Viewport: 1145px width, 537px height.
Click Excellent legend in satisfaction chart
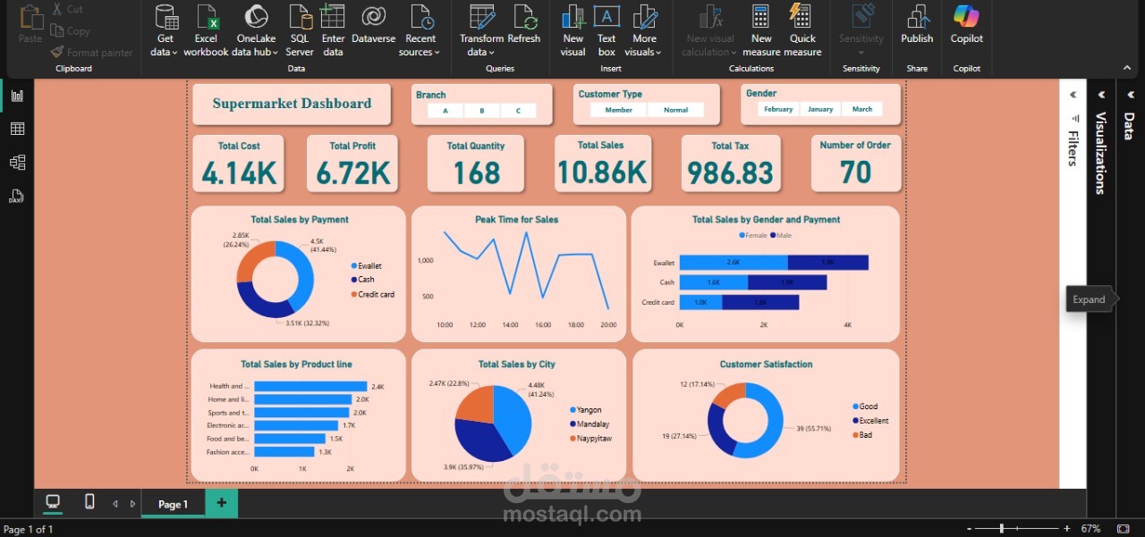pyautogui.click(x=871, y=421)
